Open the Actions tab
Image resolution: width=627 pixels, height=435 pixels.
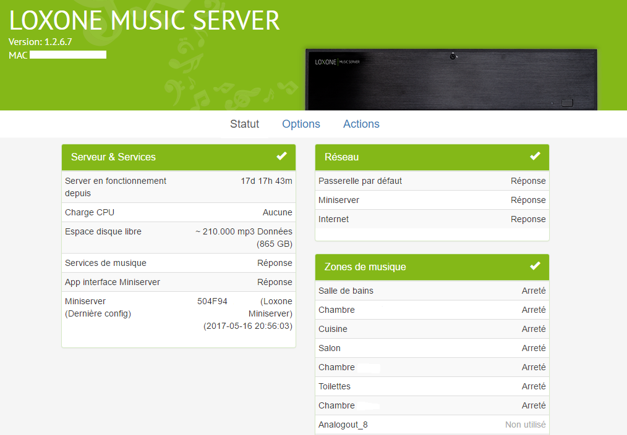pos(361,124)
